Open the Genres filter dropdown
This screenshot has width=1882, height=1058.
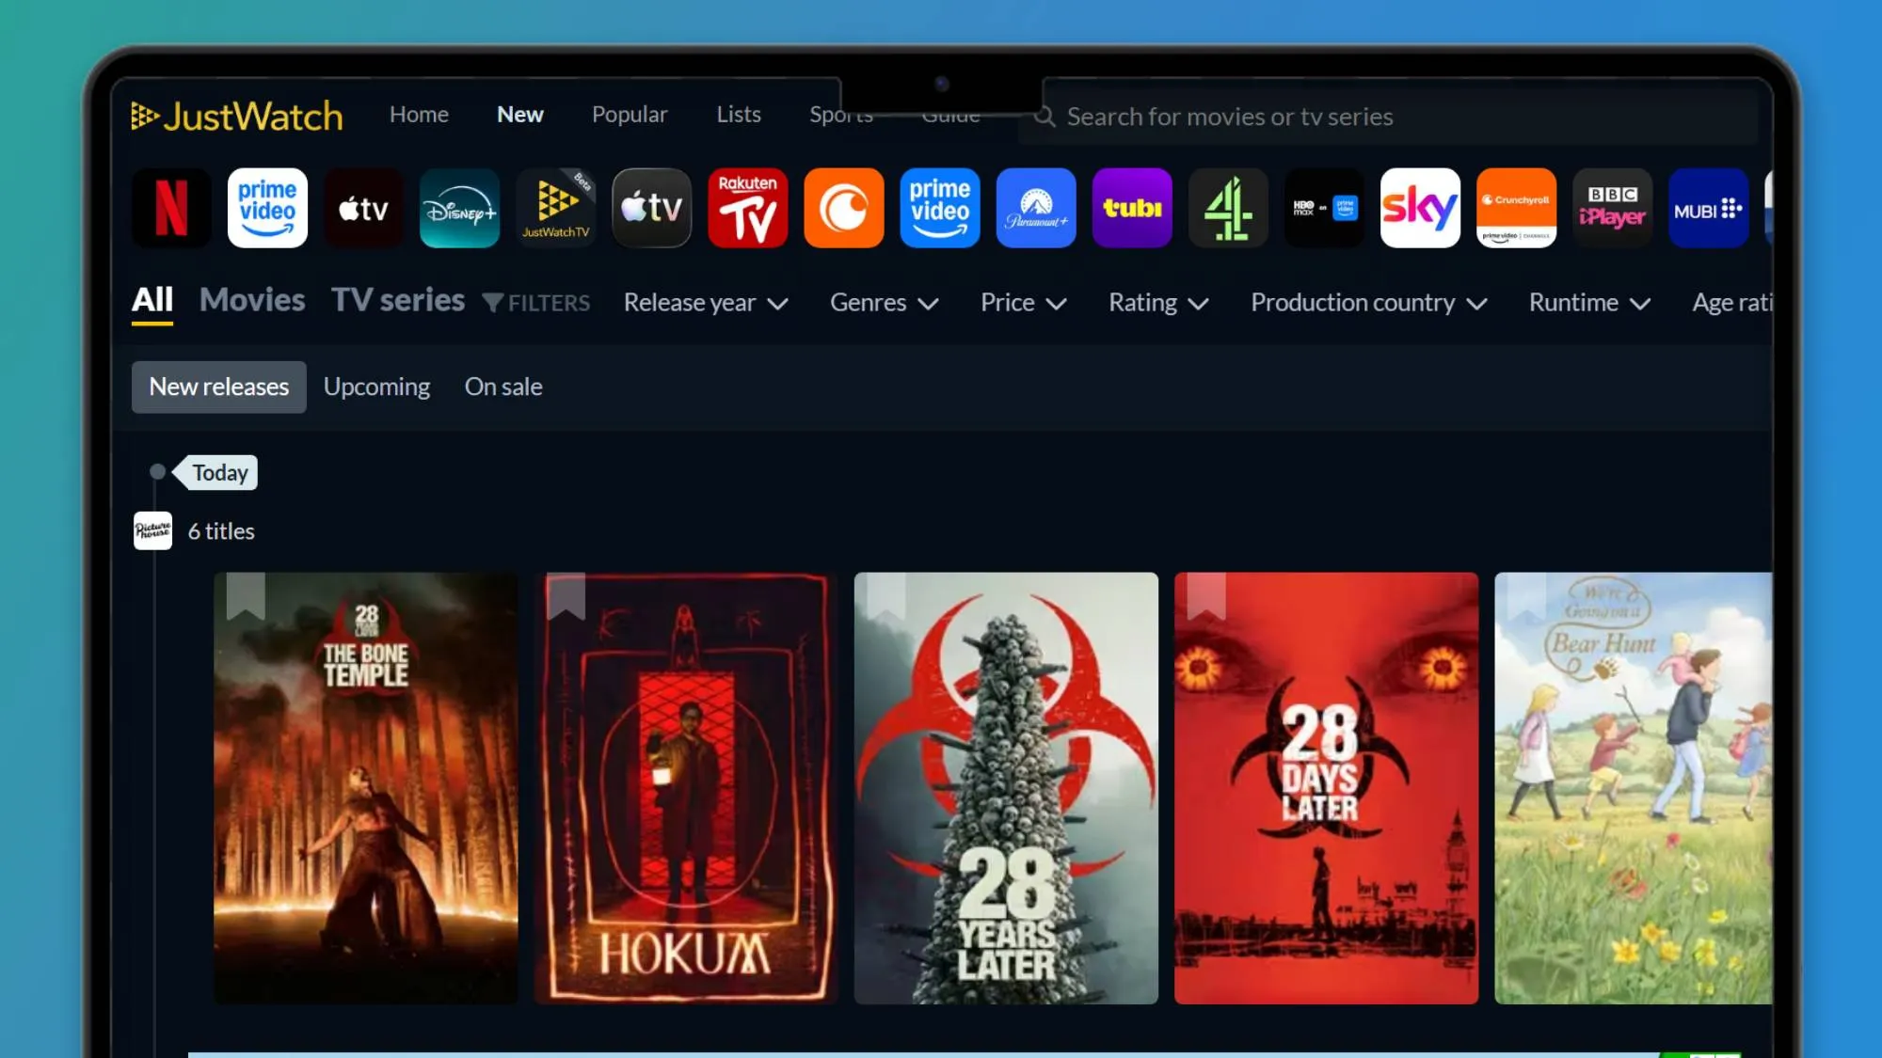885,303
